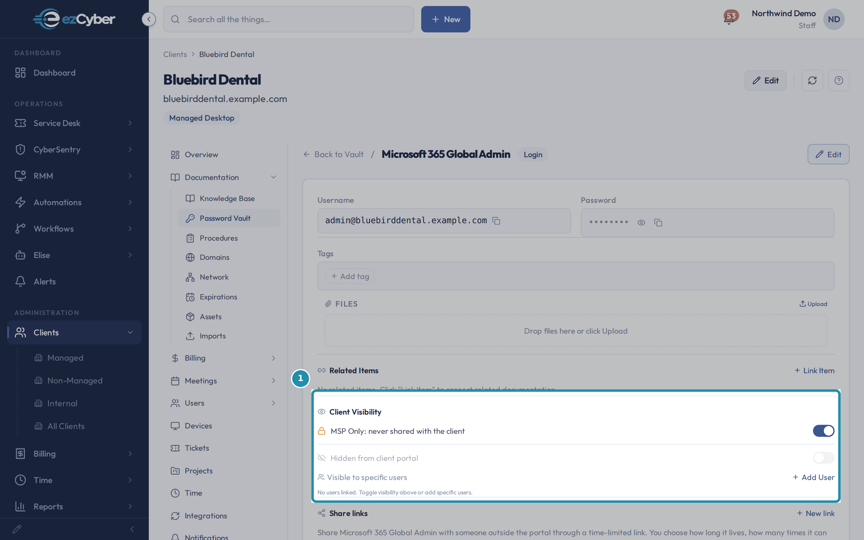Viewport: 864px width, 540px height.
Task: Expand the Elise sidebar section
Action: coord(74,255)
